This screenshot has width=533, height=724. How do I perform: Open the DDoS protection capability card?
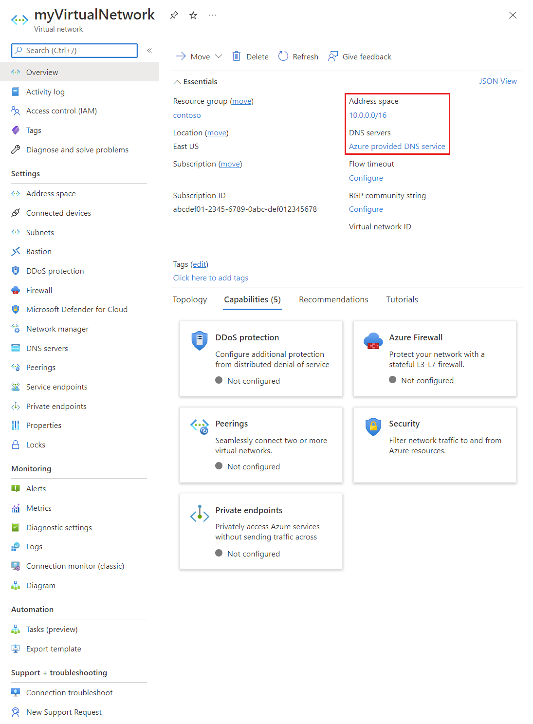(261, 359)
